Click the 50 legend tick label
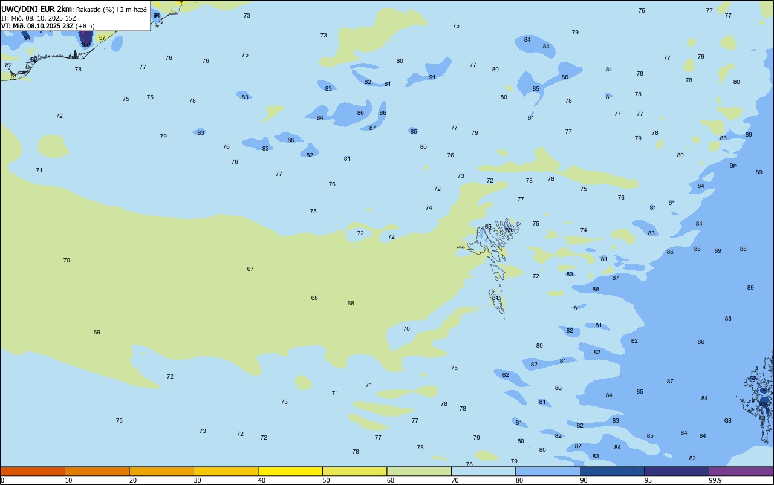This screenshot has height=485, width=774. (327, 480)
